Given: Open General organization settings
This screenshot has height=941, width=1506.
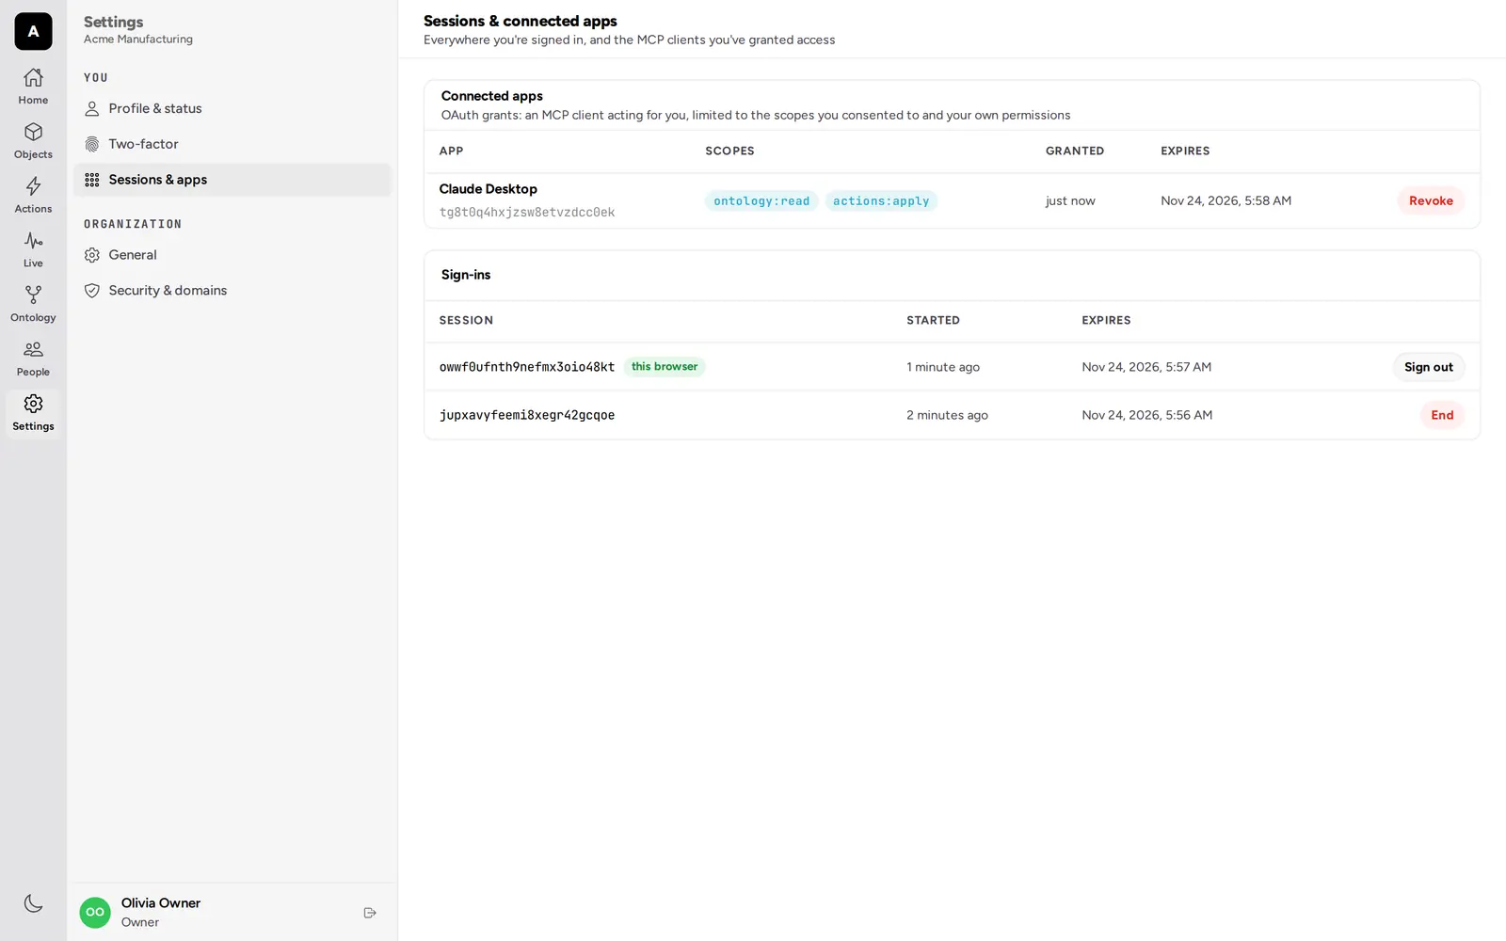Looking at the screenshot, I should coord(232,255).
